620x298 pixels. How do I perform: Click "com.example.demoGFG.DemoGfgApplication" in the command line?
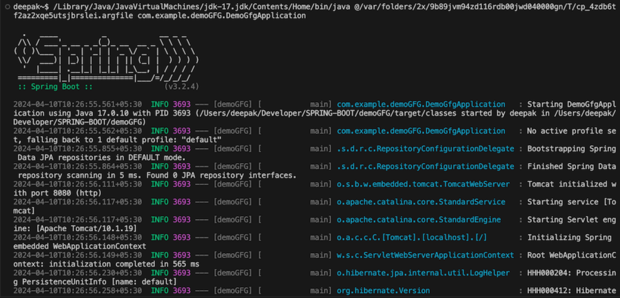pyautogui.click(x=221, y=15)
